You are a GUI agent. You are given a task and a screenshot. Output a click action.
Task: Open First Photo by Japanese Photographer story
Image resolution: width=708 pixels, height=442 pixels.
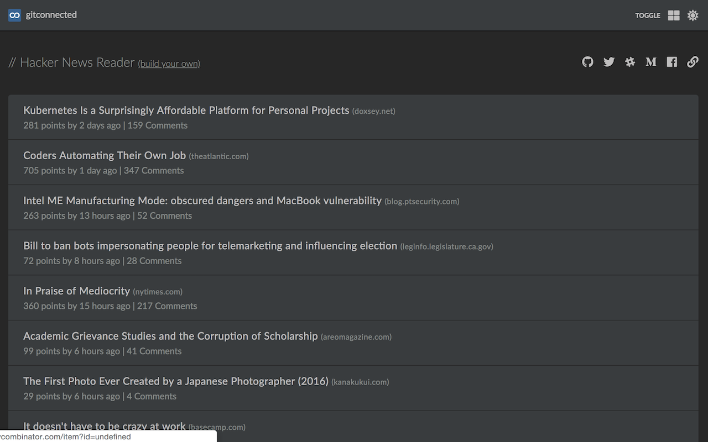(x=176, y=381)
